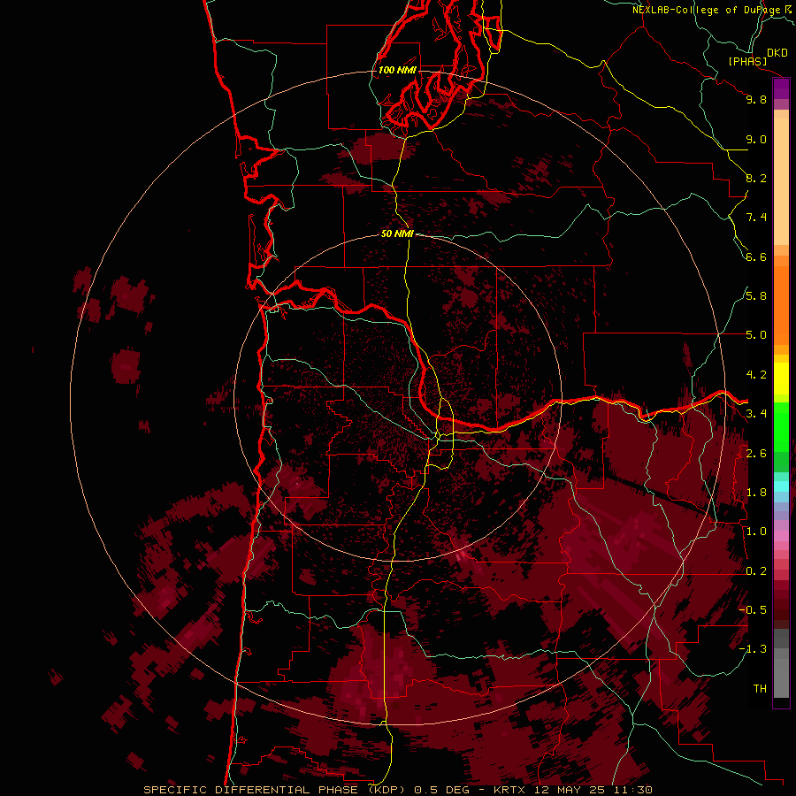Click the 1.0 legend value
Screen dimensions: 796x796
point(756,532)
